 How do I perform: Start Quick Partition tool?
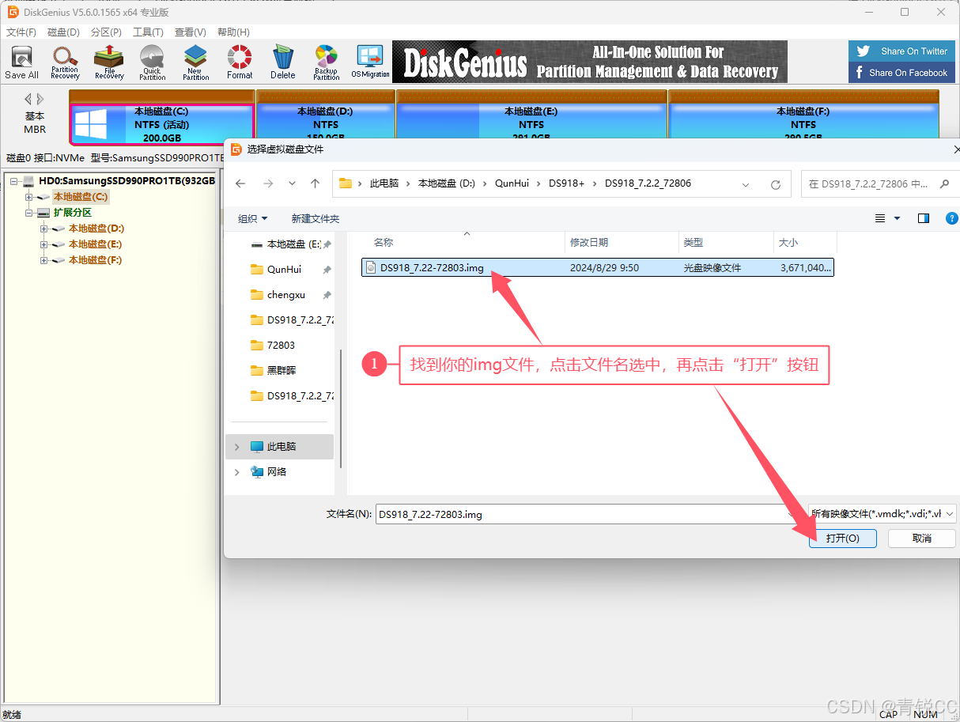pos(152,62)
